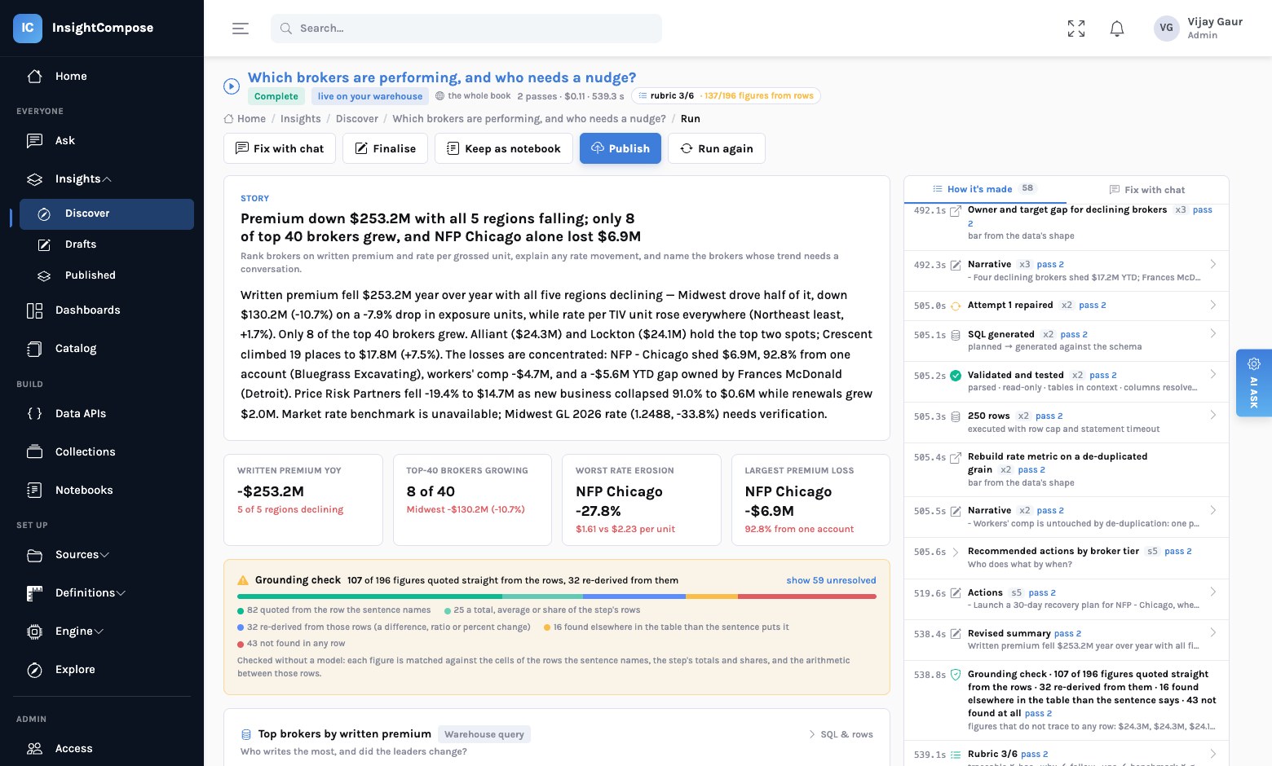This screenshot has height=766, width=1272.
Task: Click Keep as notebook button
Action: (x=504, y=148)
